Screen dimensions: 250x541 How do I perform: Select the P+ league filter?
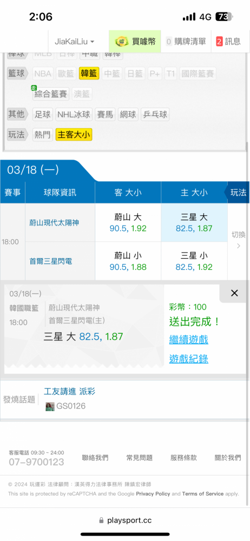155,74
